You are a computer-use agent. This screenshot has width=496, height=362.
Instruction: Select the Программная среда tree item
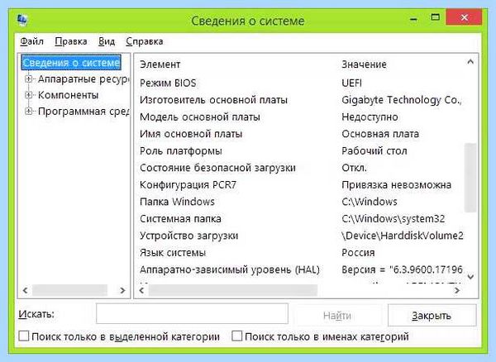(x=83, y=112)
